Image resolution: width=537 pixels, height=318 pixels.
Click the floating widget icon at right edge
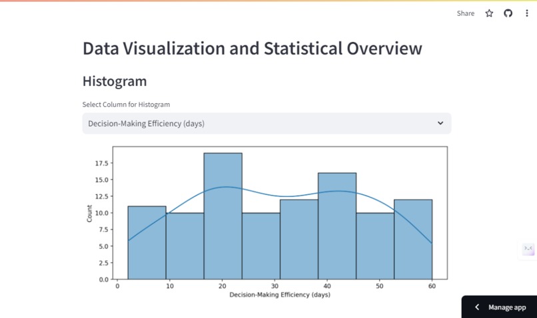[528, 249]
